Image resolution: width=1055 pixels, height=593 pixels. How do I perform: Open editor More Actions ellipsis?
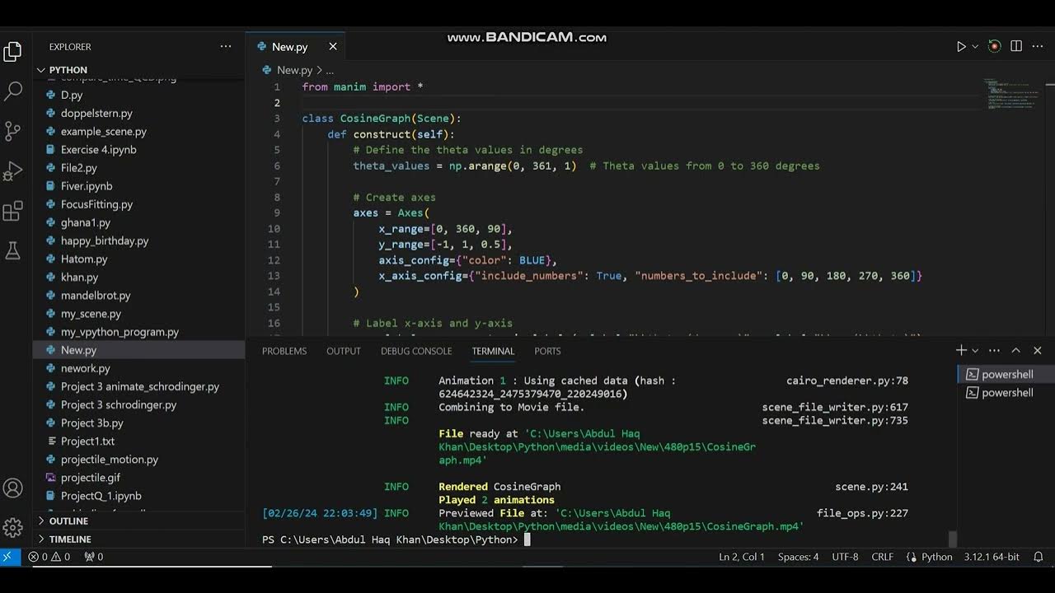click(x=1038, y=47)
